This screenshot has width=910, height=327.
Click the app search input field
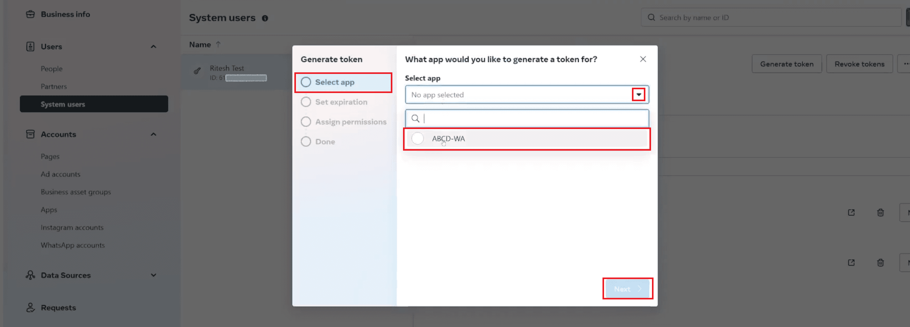(526, 118)
